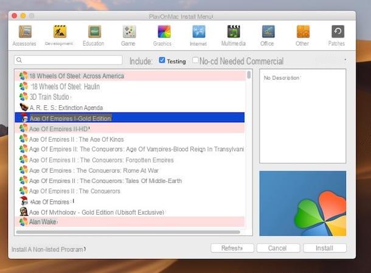Select 3D Train Studio entry

130,97
